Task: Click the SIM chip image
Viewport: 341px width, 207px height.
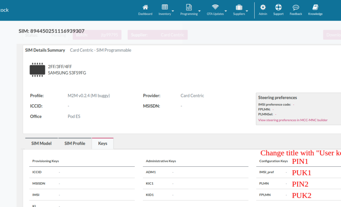Action: [37, 69]
